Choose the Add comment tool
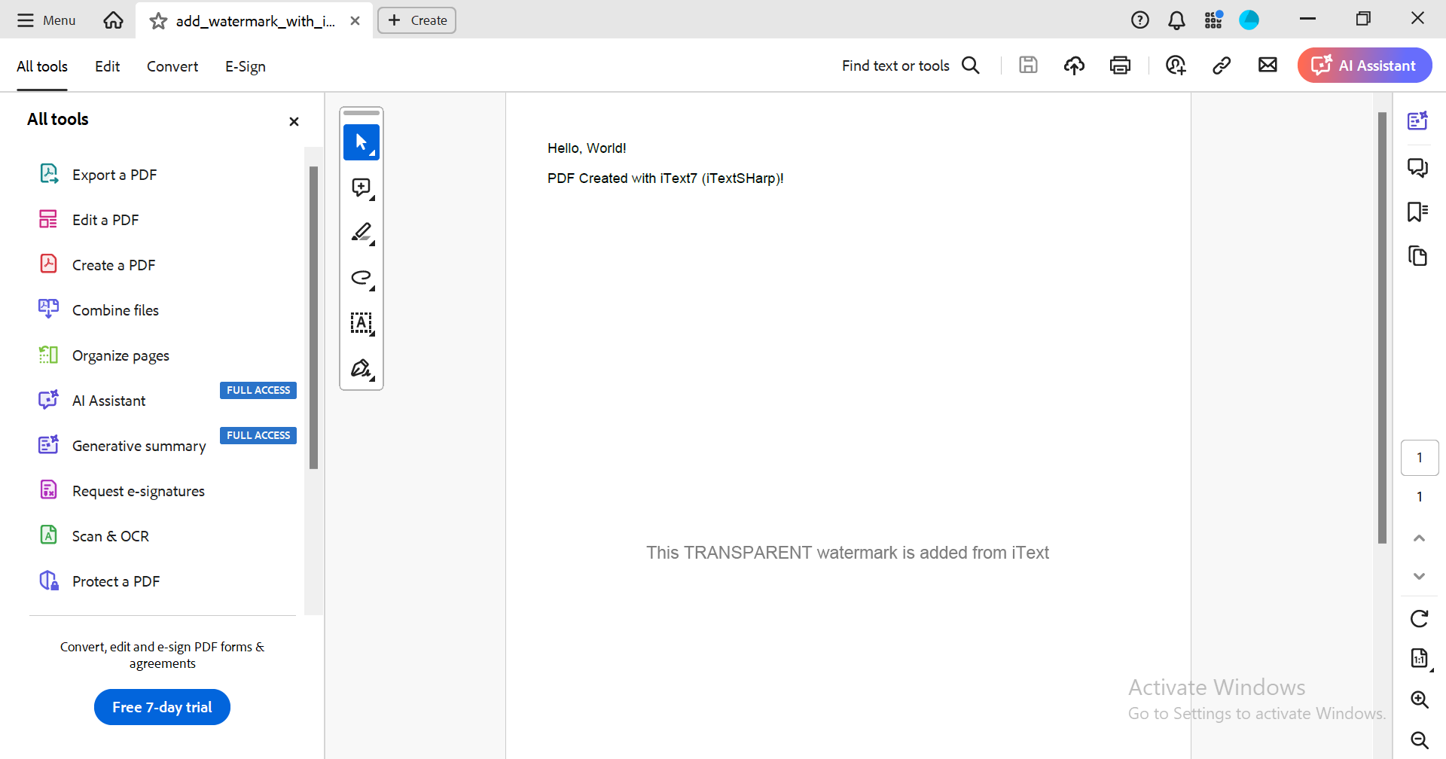 pos(361,187)
